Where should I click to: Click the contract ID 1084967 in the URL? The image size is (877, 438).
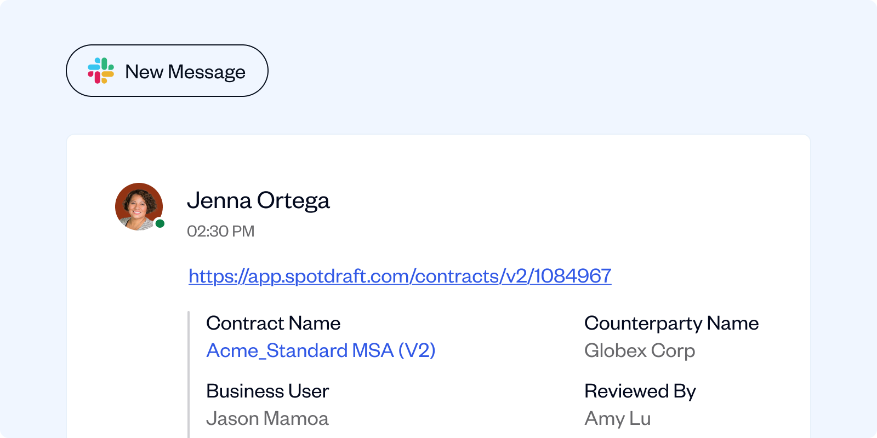pyautogui.click(x=572, y=276)
